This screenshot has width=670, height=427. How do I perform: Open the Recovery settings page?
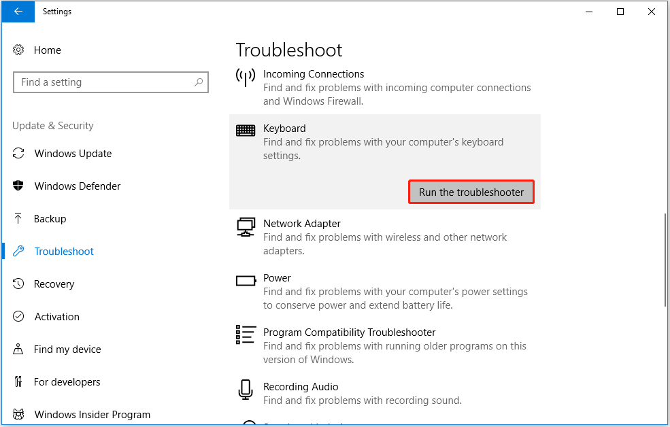pyautogui.click(x=54, y=284)
